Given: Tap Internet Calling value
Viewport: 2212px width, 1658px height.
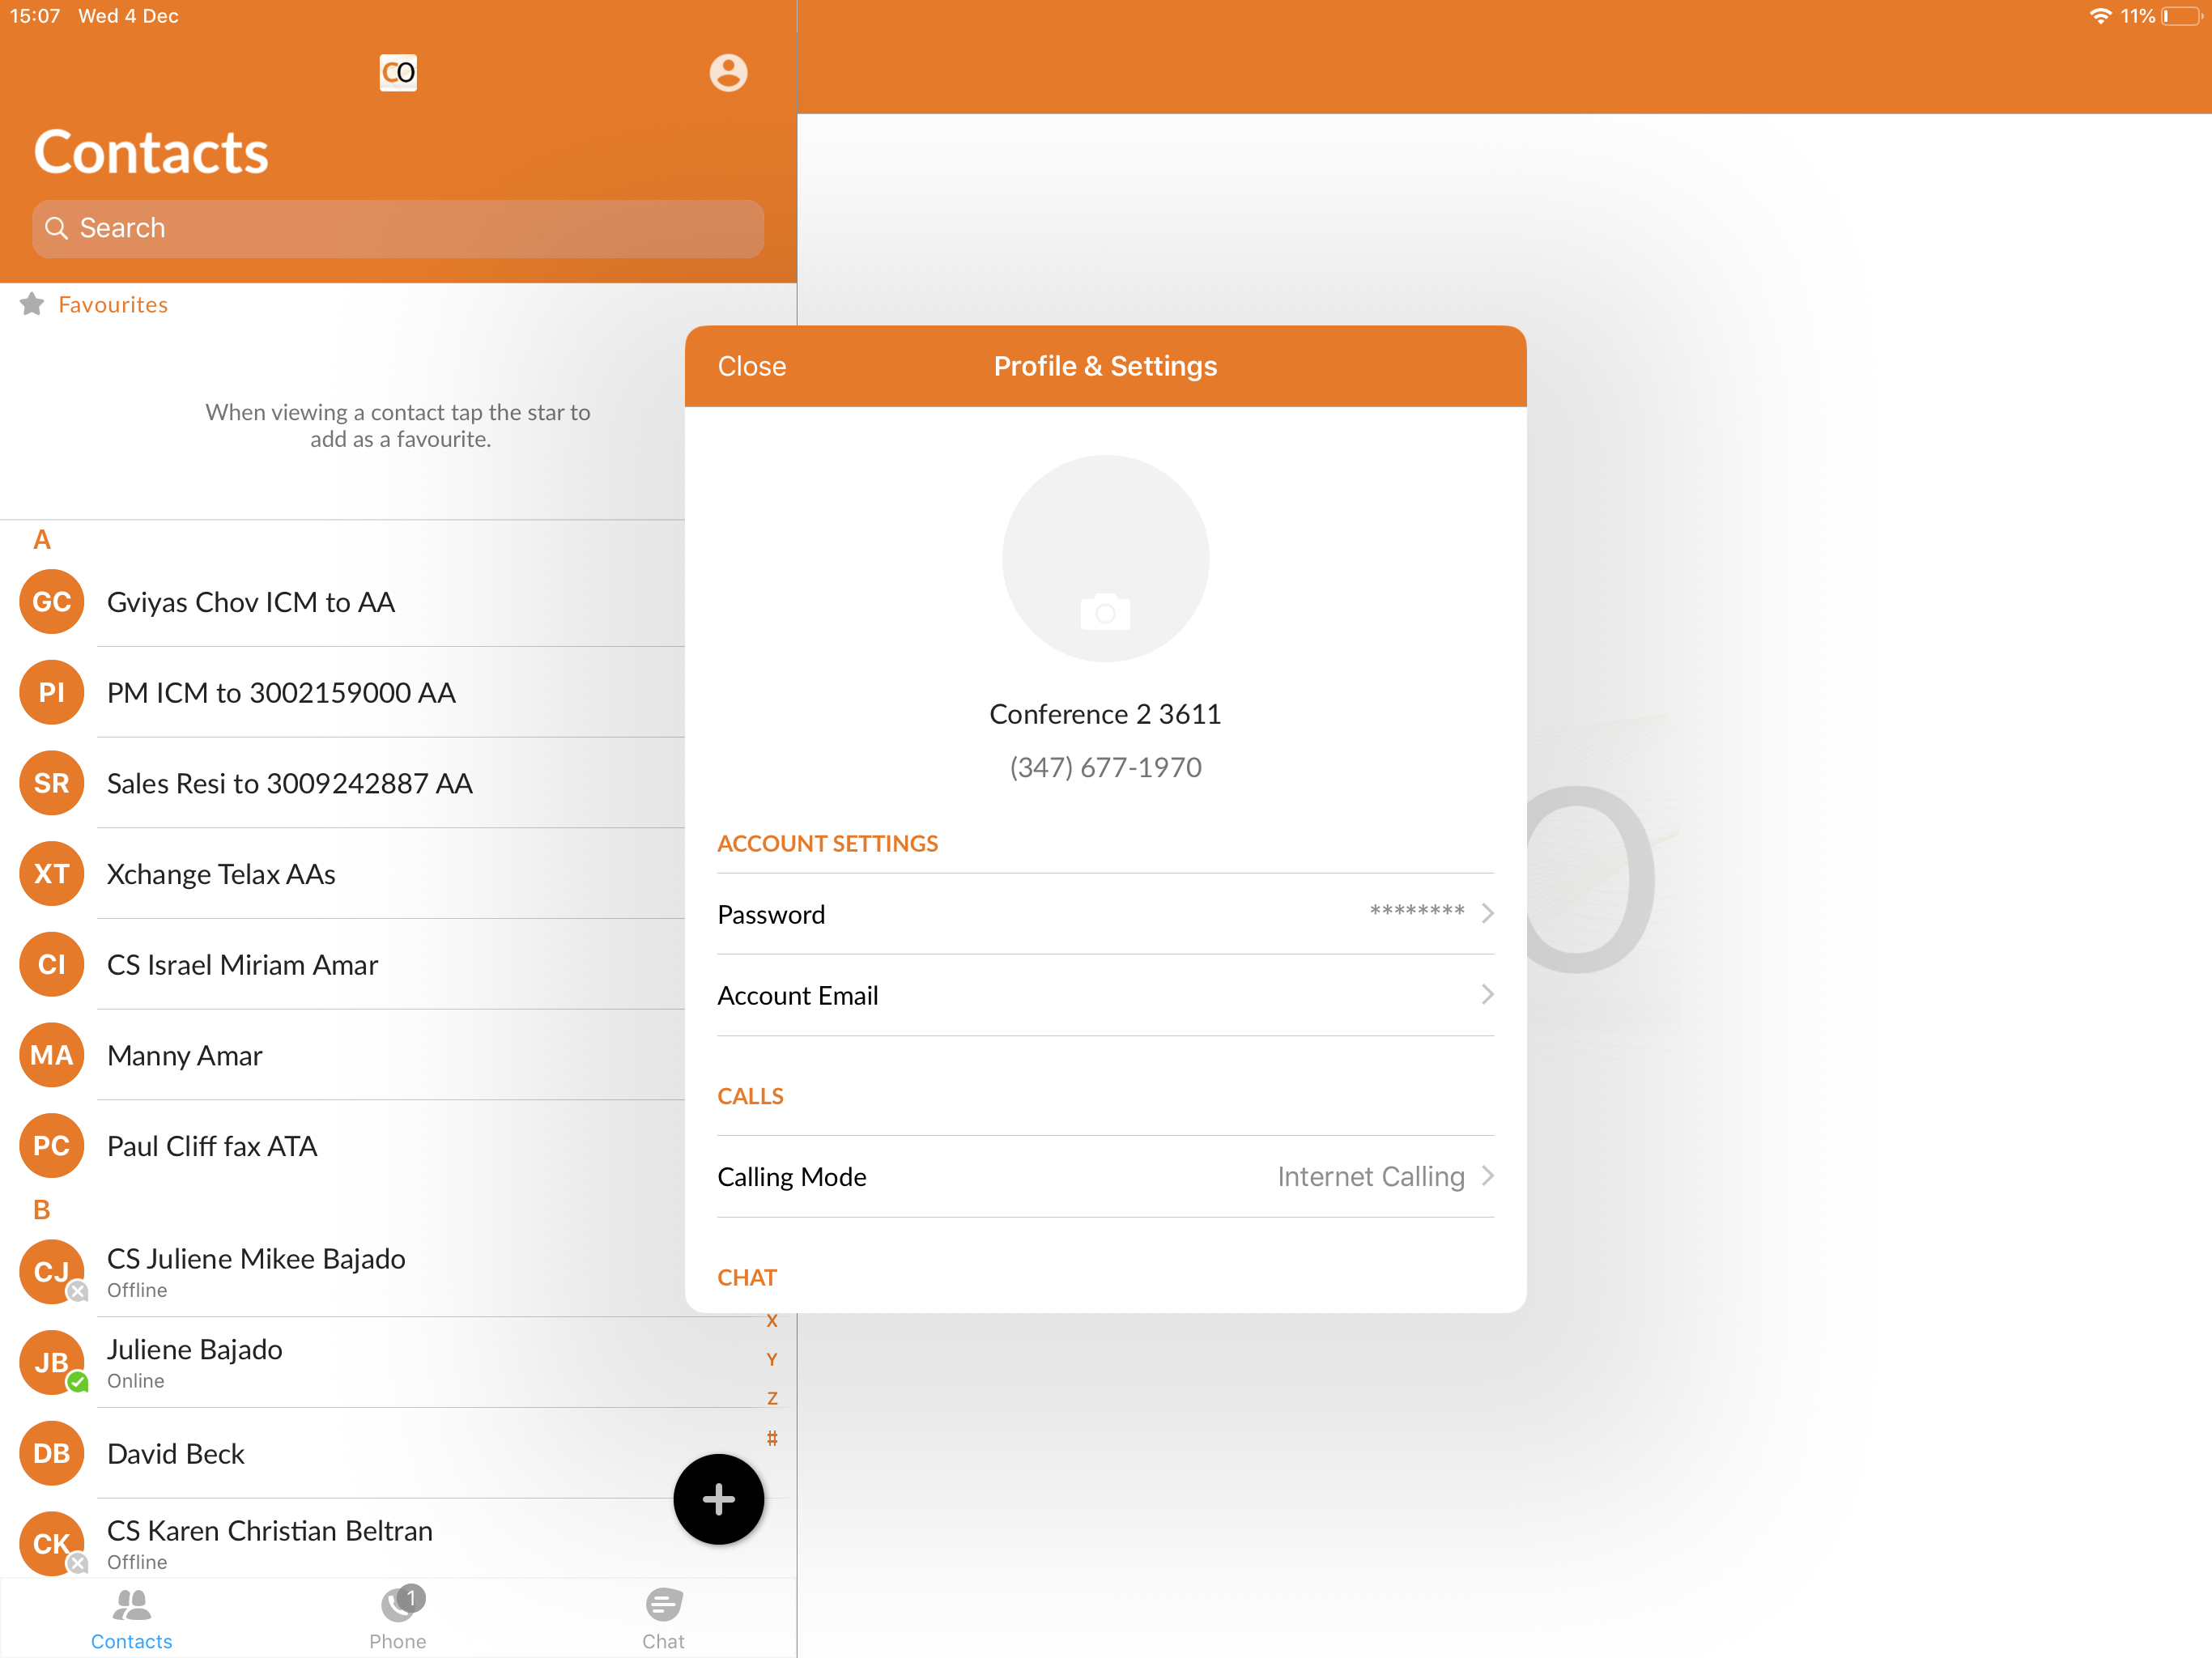Looking at the screenshot, I should 1371,1176.
